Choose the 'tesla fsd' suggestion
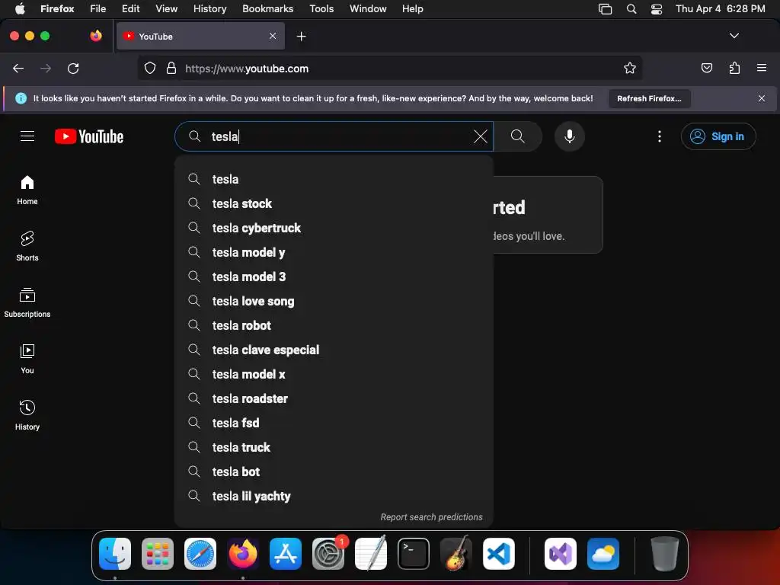 [334, 423]
